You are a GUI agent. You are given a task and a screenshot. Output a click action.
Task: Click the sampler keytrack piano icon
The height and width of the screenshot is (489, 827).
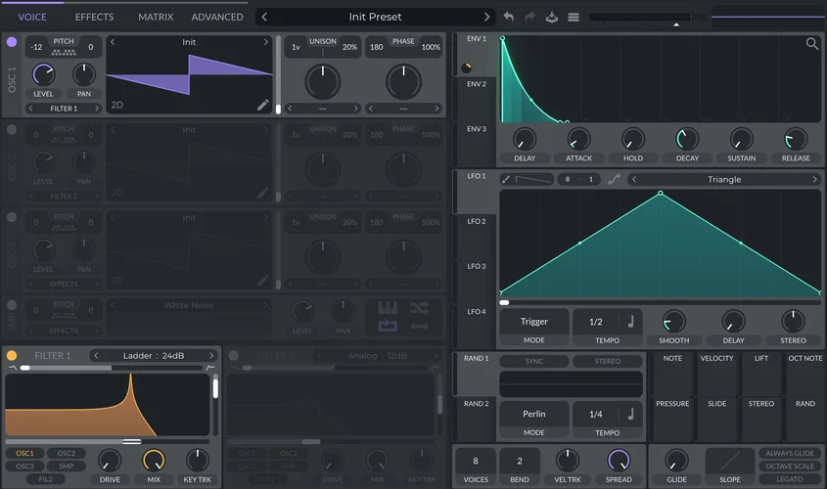(x=389, y=308)
